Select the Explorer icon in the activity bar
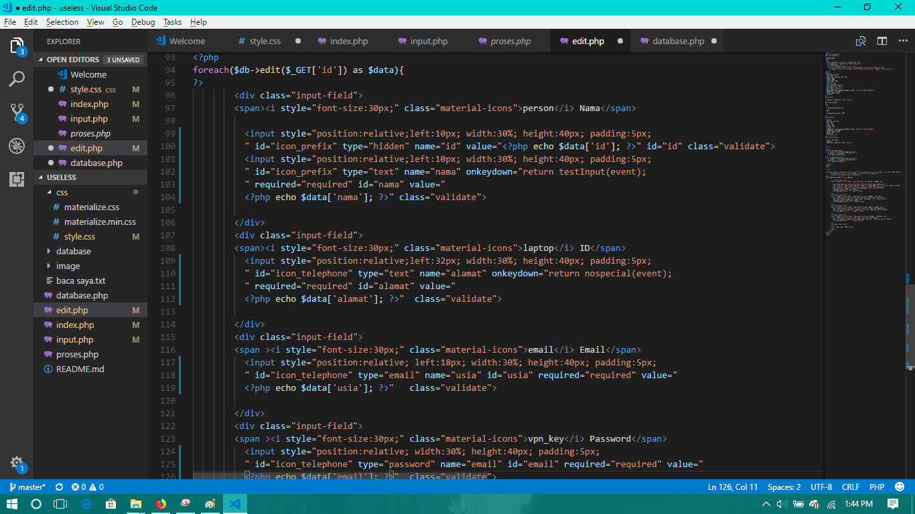 (x=16, y=46)
